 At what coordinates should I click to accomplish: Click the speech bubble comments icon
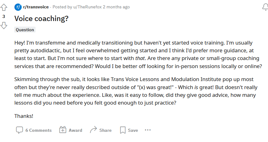pyautogui.click(x=19, y=130)
